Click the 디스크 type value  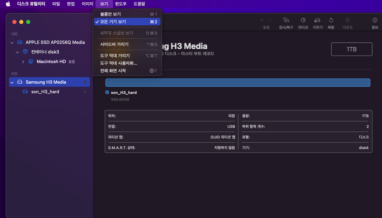[363, 137]
